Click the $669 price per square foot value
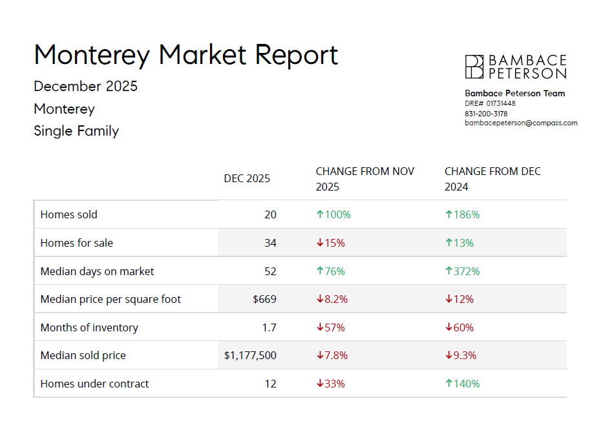The width and height of the screenshot is (601, 445). (264, 300)
